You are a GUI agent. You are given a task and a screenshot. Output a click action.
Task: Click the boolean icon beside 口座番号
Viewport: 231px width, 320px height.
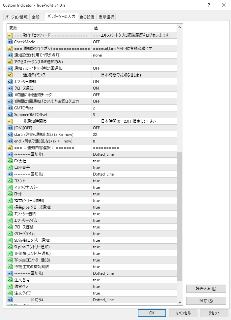10,168
